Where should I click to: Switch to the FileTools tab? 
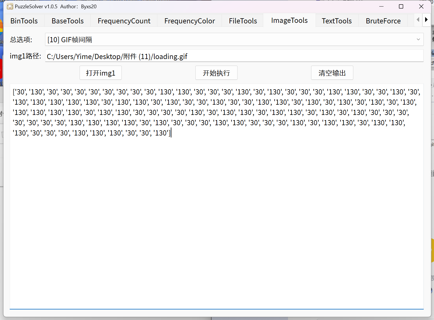tap(243, 21)
